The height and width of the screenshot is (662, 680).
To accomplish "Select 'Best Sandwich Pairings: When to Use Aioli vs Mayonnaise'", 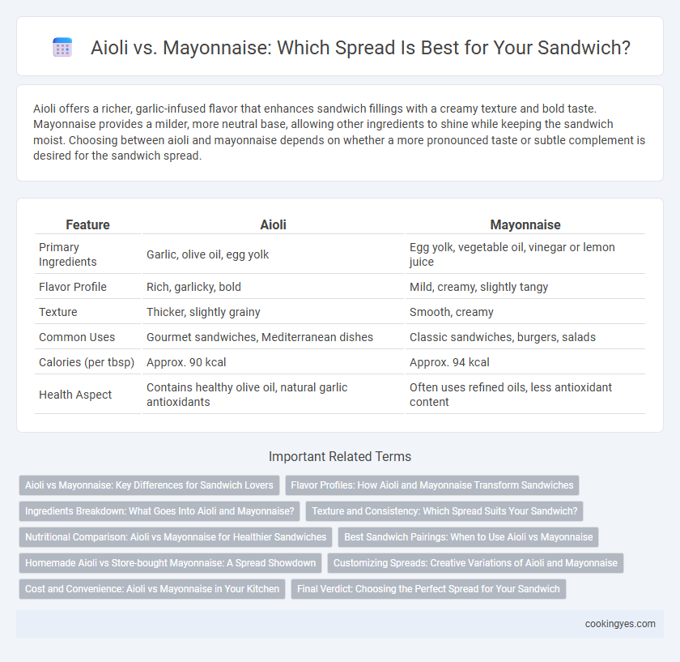I will [x=469, y=537].
